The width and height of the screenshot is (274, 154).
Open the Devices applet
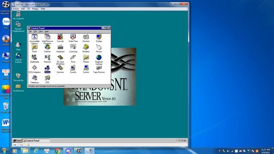click(86, 38)
